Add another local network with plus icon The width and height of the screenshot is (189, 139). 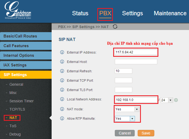coord(176,100)
